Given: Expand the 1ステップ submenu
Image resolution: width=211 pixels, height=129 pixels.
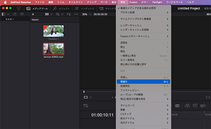Looking at the screenshot, I should pos(143,114).
